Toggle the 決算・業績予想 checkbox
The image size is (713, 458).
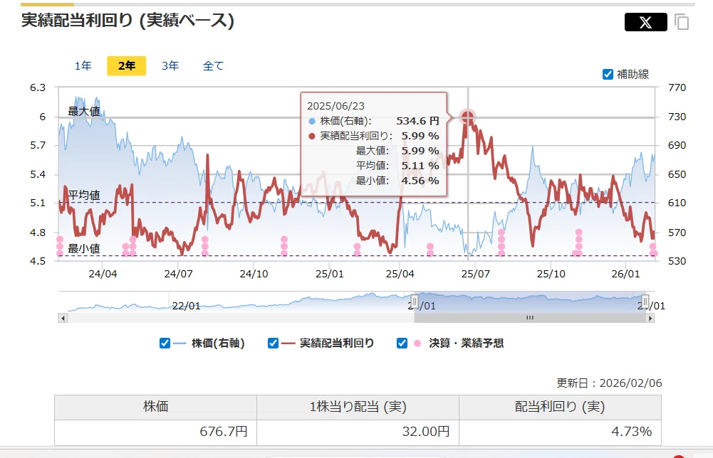[x=402, y=343]
